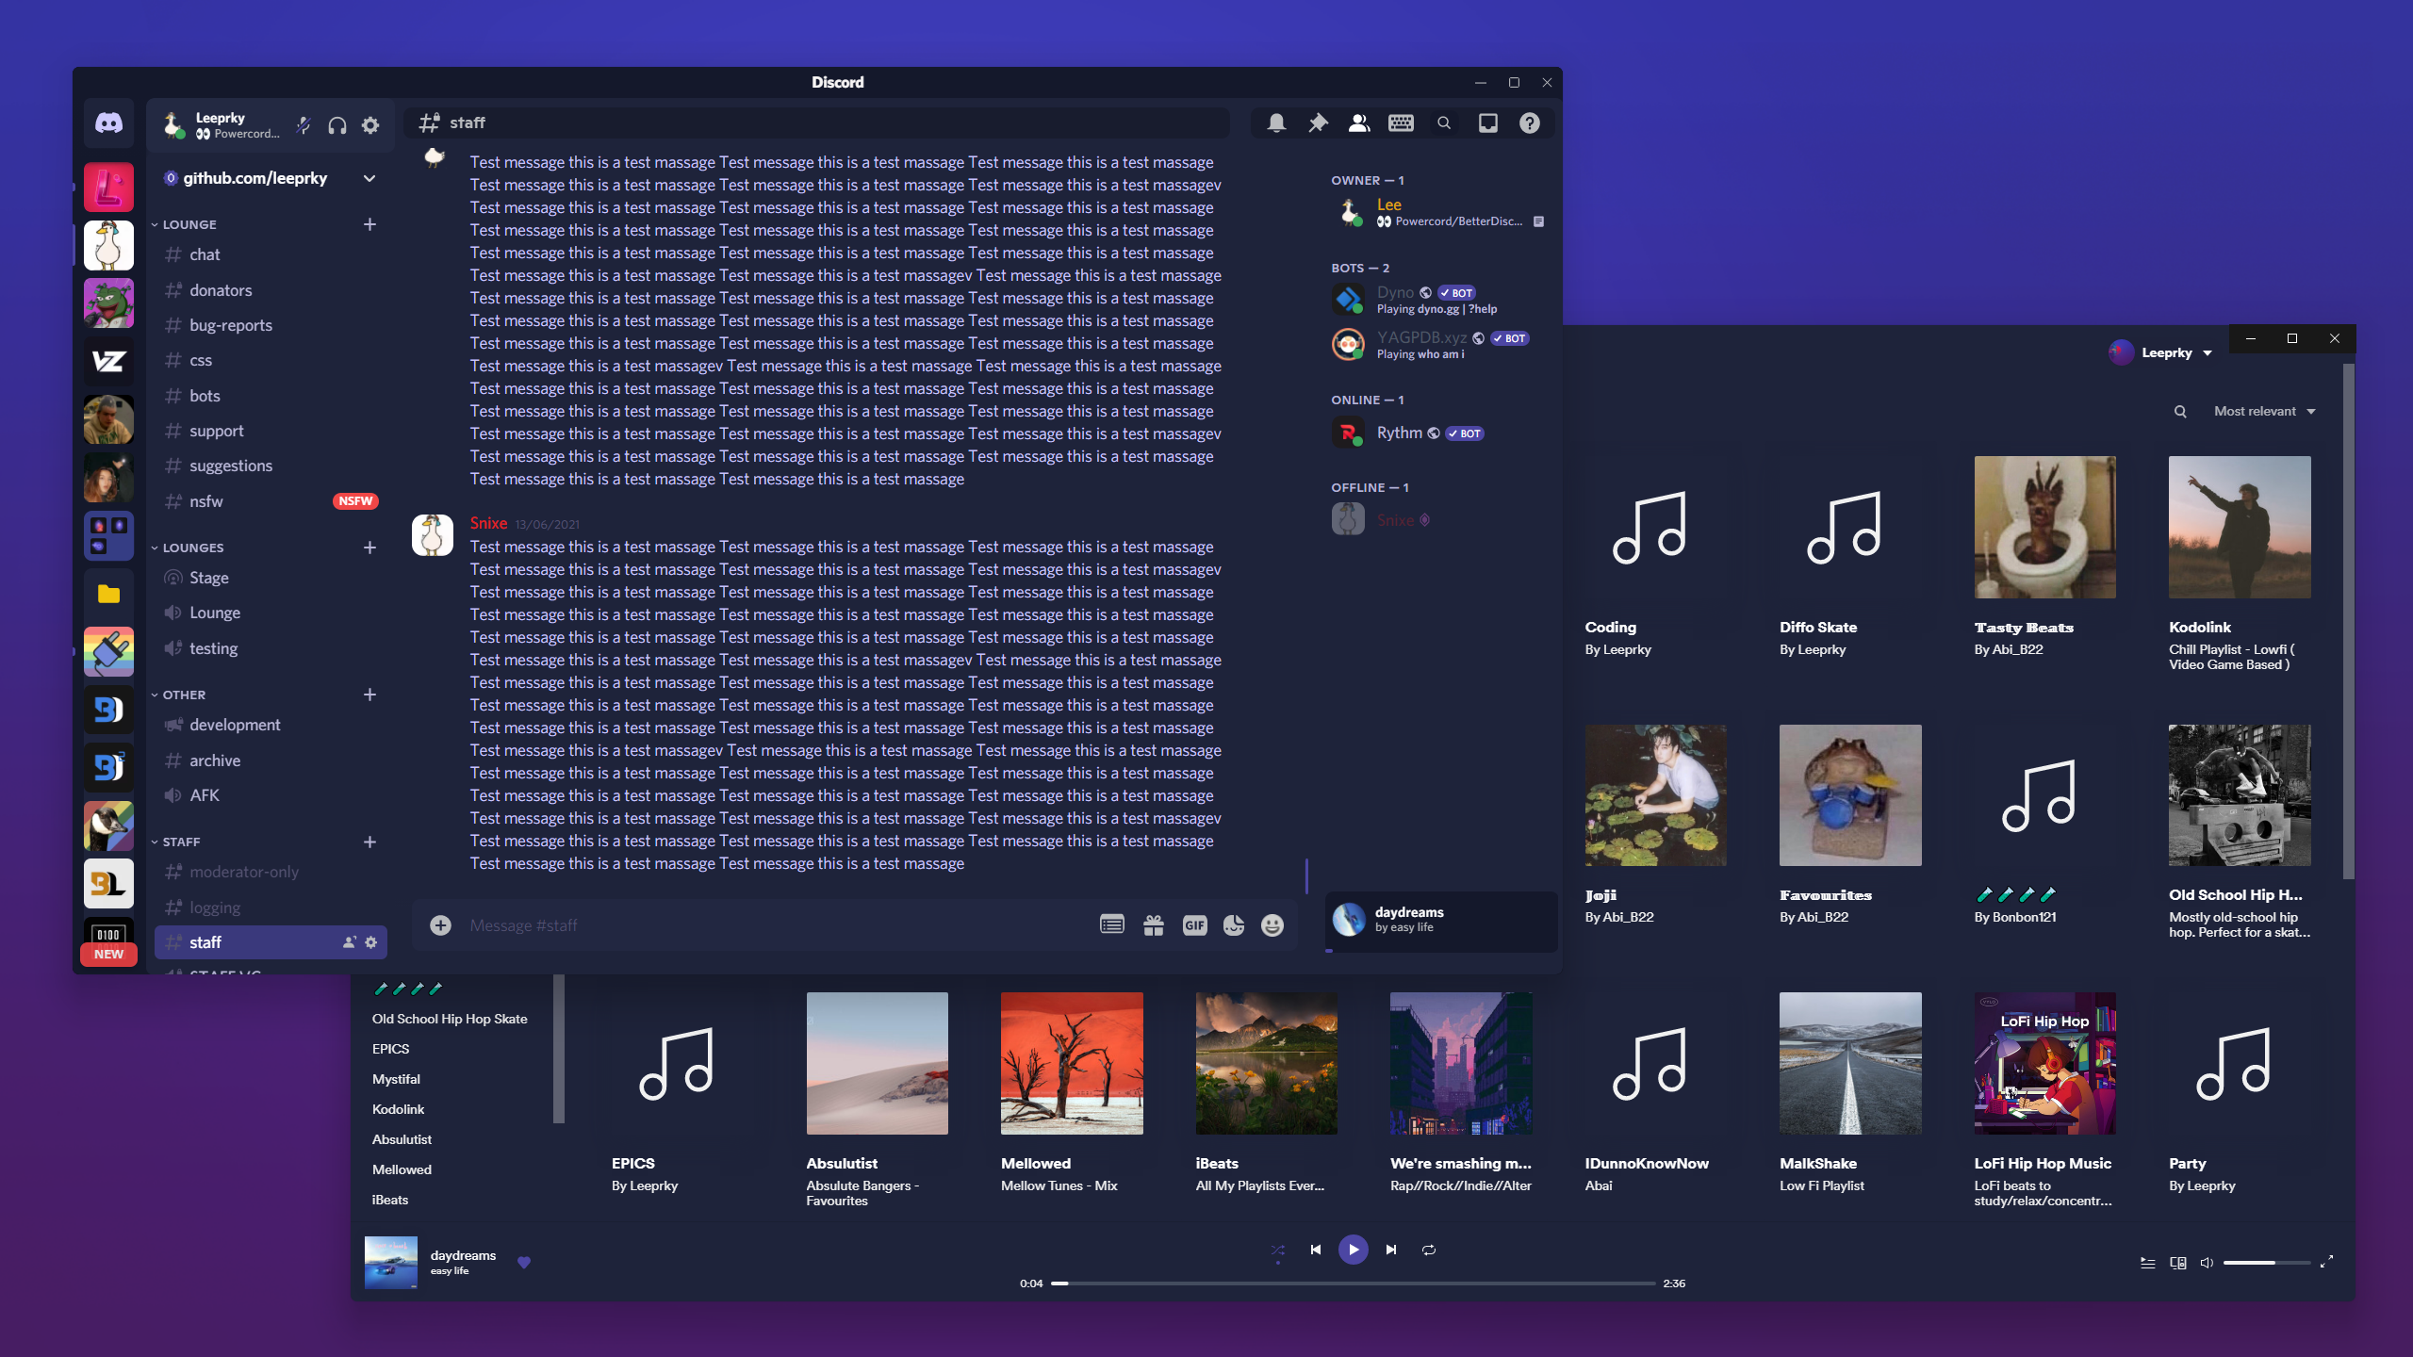Image resolution: width=2413 pixels, height=1357 pixels.
Task: Open Snixe username in chat
Action: [x=488, y=523]
